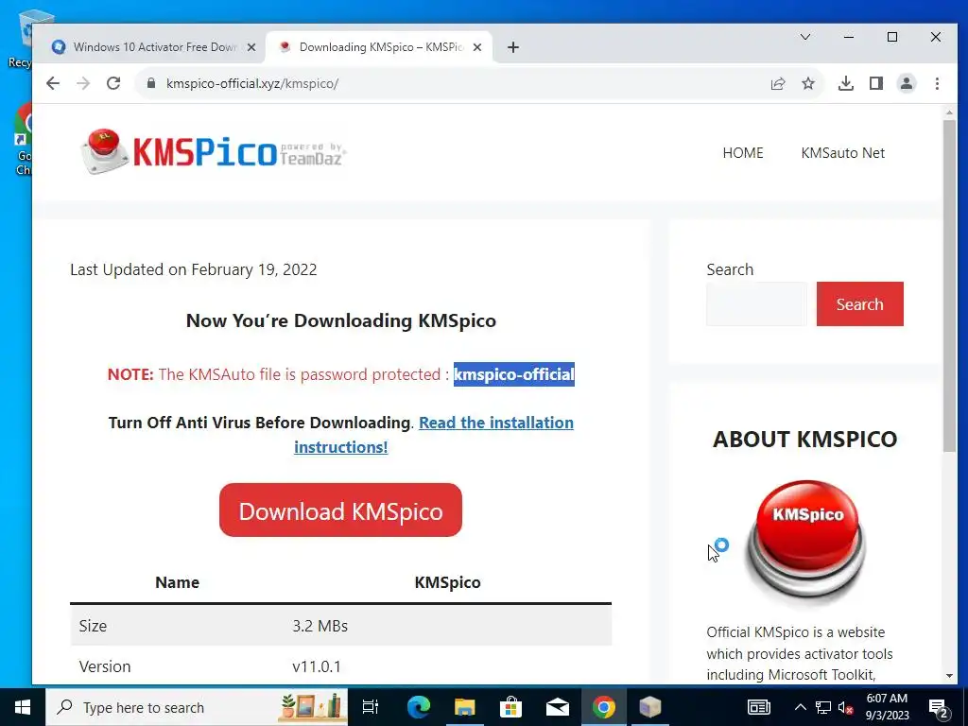
Task: Click highlighted kmspico-official password text
Action: (514, 374)
